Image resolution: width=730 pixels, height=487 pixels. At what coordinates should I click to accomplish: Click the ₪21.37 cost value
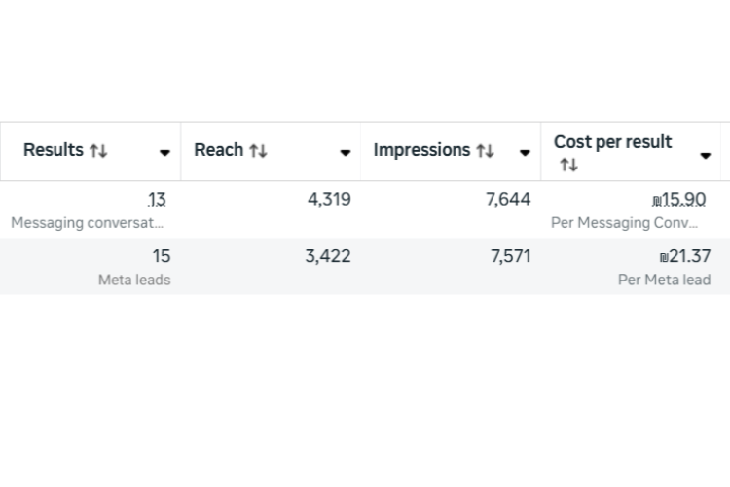(x=685, y=256)
